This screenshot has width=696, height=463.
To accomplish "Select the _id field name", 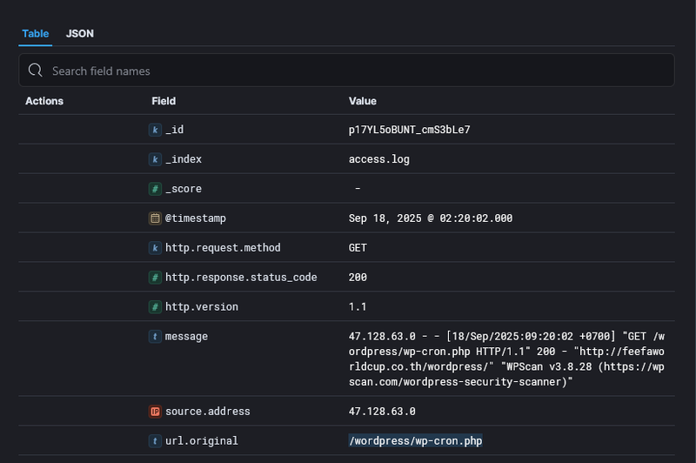I will pyautogui.click(x=175, y=130).
